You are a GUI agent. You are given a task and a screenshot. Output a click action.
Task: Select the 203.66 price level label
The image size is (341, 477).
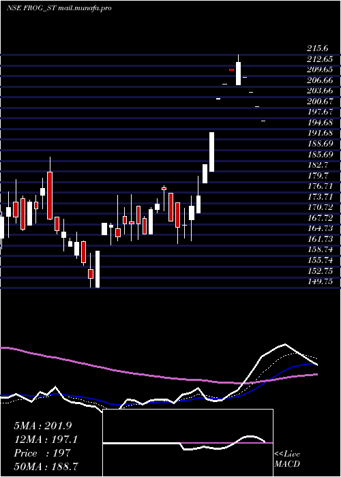(x=320, y=91)
